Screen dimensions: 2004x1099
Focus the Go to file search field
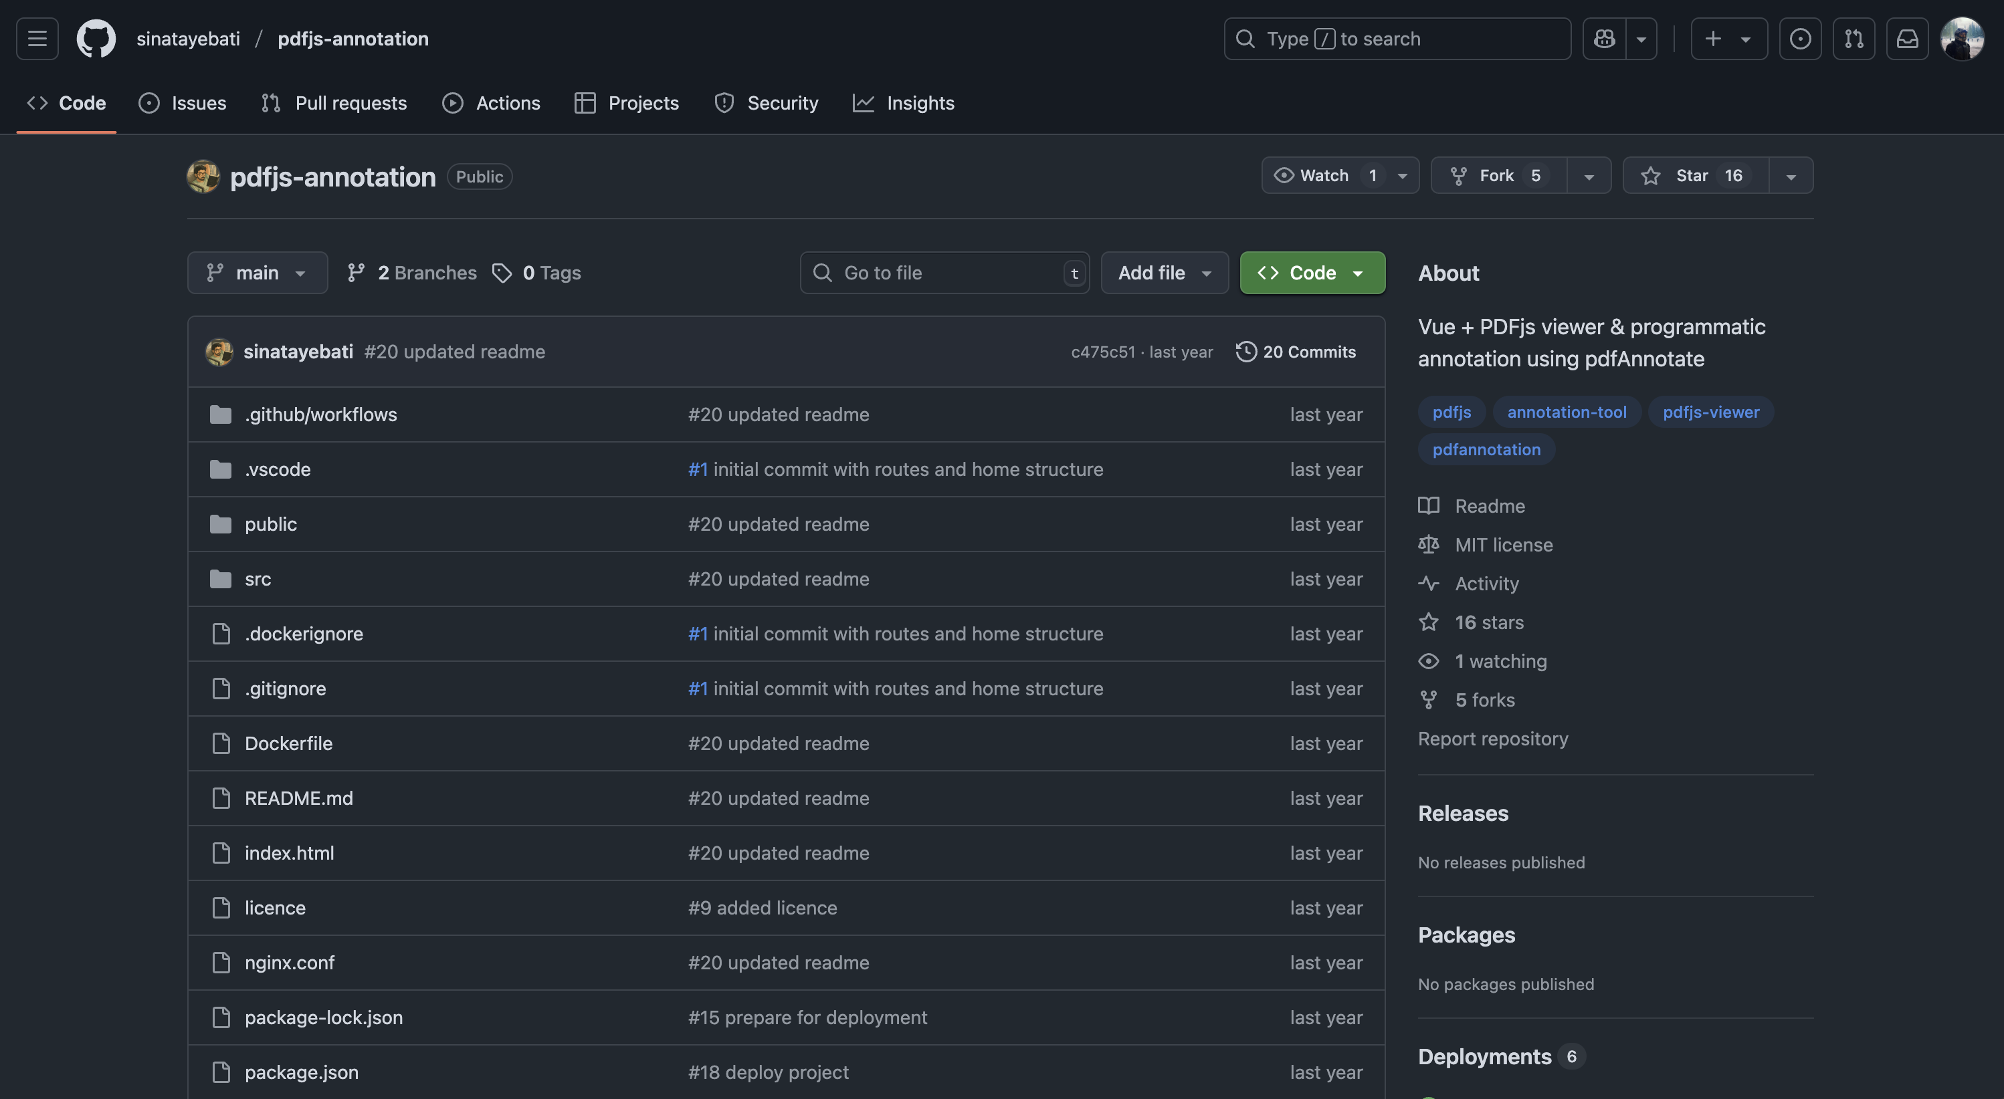pos(944,273)
